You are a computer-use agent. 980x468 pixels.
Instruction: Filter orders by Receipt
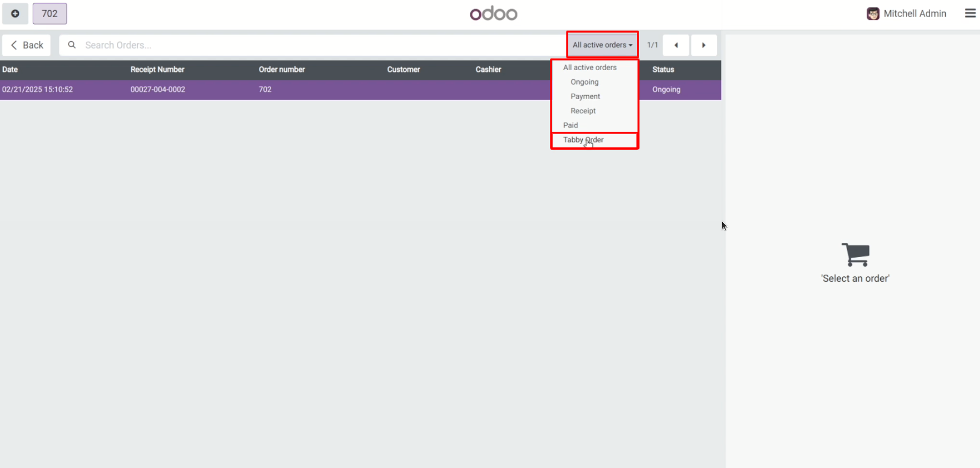point(583,111)
